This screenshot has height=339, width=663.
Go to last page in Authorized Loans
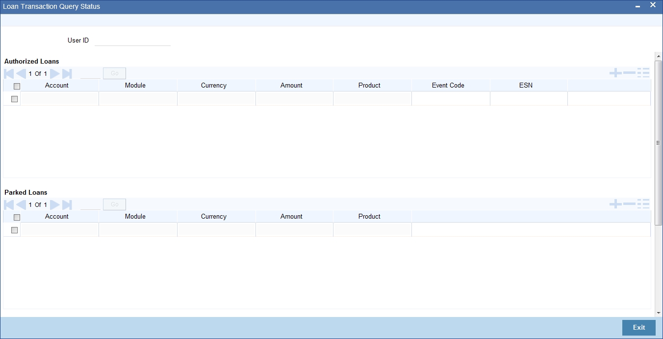[x=67, y=74]
